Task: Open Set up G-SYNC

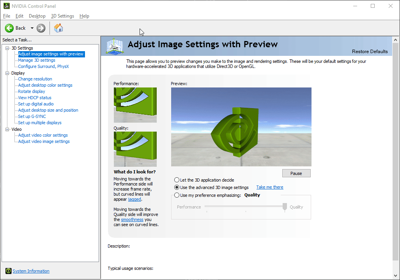Action: [32, 116]
